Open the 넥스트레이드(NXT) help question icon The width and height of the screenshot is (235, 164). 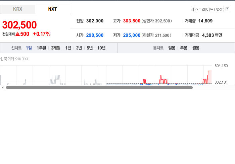pyautogui.click(x=227, y=9)
